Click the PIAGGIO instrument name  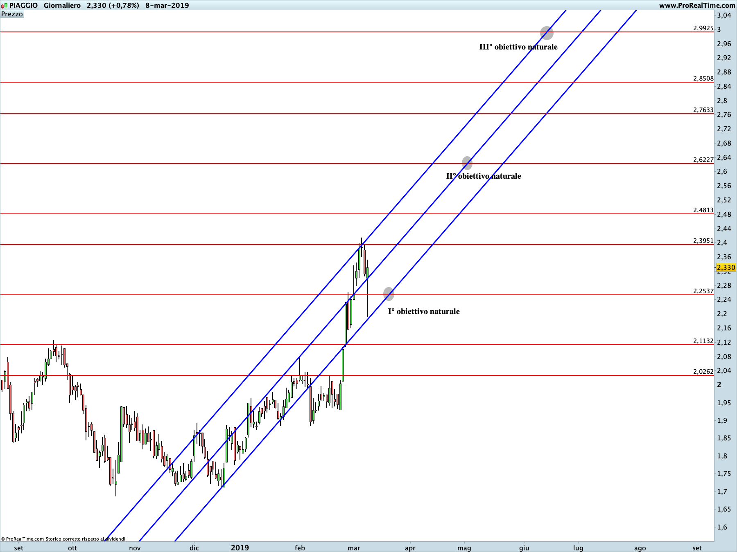[24, 5]
